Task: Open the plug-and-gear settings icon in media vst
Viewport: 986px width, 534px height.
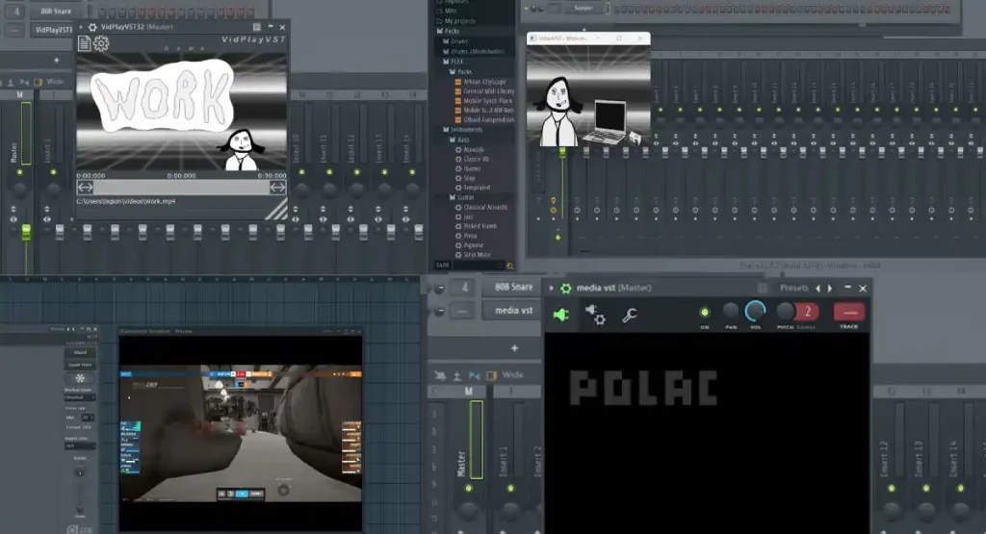Action: (595, 314)
